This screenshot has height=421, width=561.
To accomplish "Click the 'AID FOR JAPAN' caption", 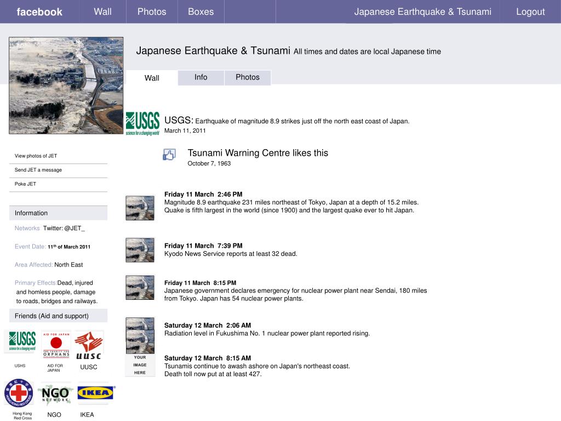I will (54, 368).
